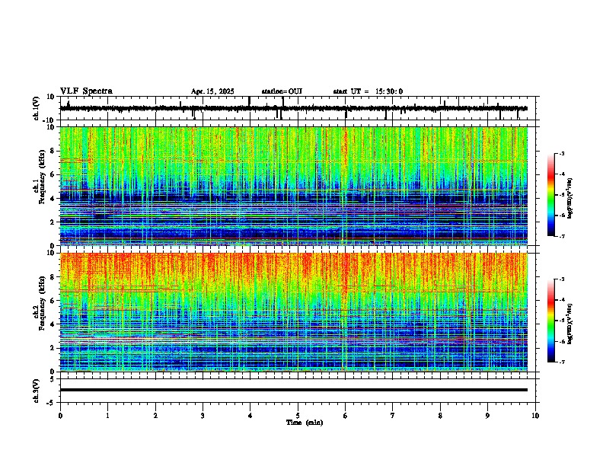
Task: Click the ch.2 spectrogram color scale bar
Action: (551, 321)
